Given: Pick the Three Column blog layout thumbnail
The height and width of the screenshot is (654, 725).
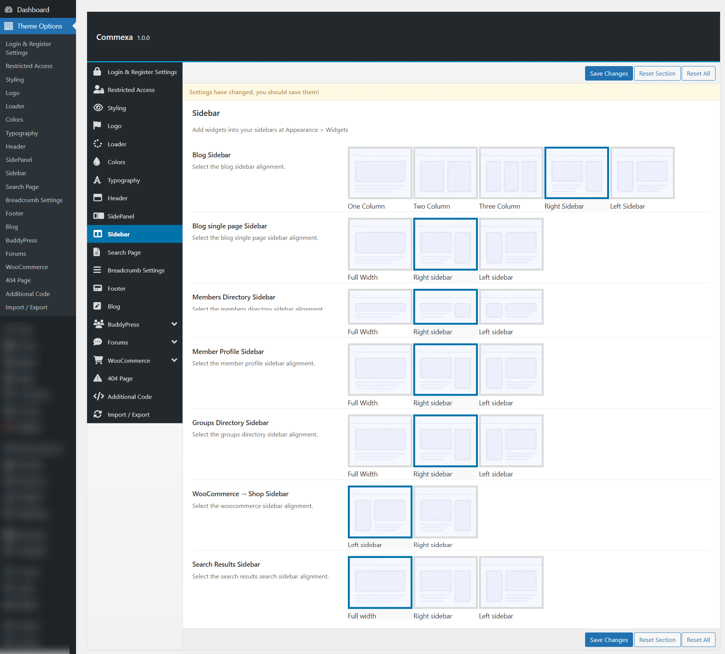Looking at the screenshot, I should [511, 173].
